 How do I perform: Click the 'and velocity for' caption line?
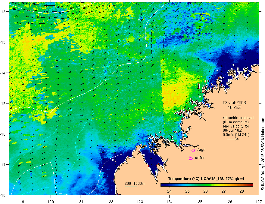tap(236, 126)
